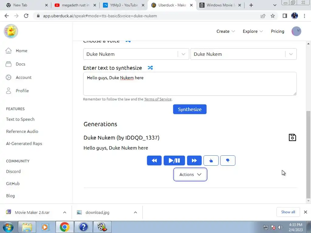Click the browser address bar

click(147, 16)
